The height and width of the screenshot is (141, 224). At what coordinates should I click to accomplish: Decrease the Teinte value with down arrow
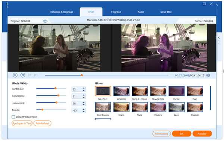[84, 112]
